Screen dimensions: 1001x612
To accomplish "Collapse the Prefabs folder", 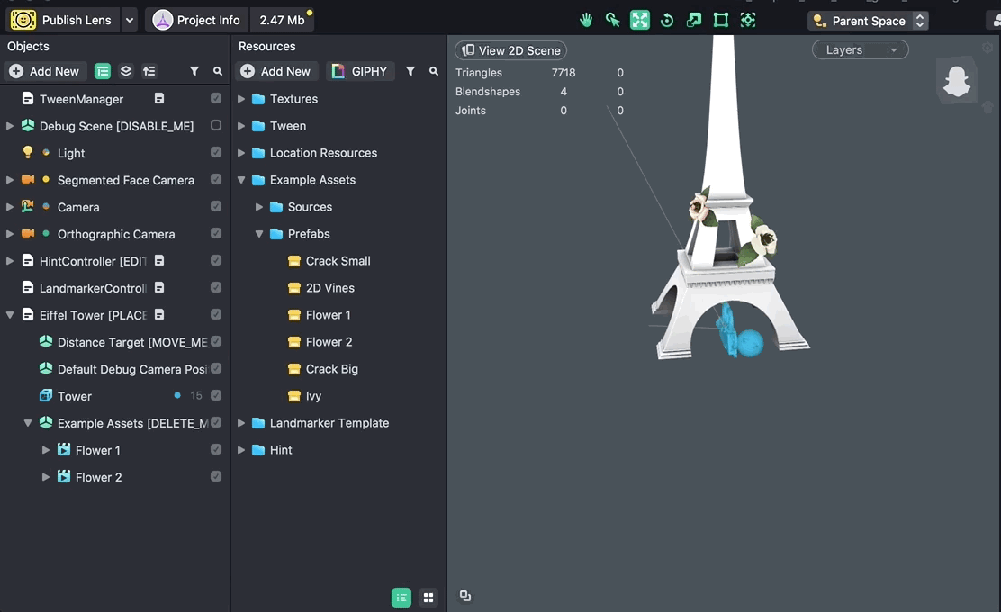I will 259,234.
